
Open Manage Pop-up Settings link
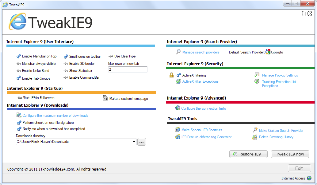(x=280, y=75)
